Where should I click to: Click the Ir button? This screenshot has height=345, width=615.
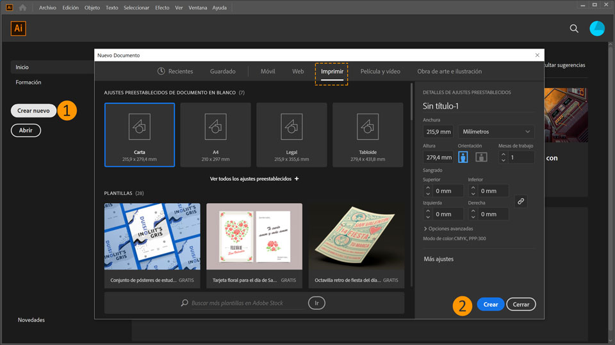click(x=316, y=303)
